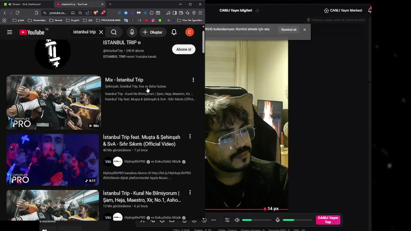This screenshot has width=411, height=231.
Task: Open more options for Mix - İstanbul Trip
Action: (193, 80)
